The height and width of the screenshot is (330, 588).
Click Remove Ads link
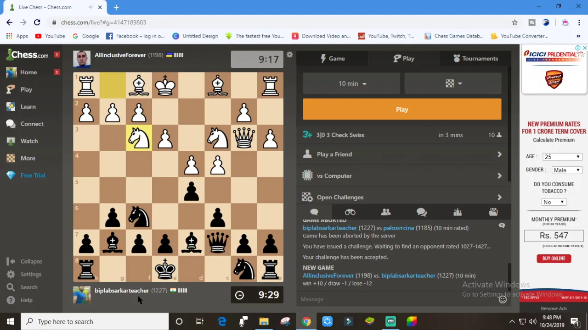(x=554, y=308)
